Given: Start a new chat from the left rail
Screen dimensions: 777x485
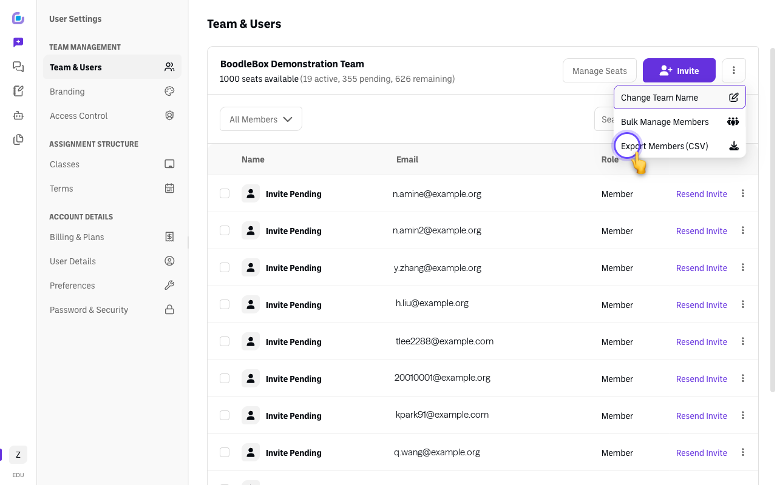Looking at the screenshot, I should (x=18, y=42).
